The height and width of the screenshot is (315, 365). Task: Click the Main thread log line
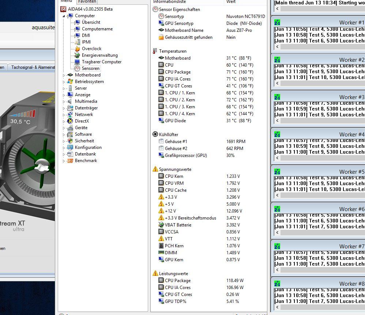coord(320,3)
